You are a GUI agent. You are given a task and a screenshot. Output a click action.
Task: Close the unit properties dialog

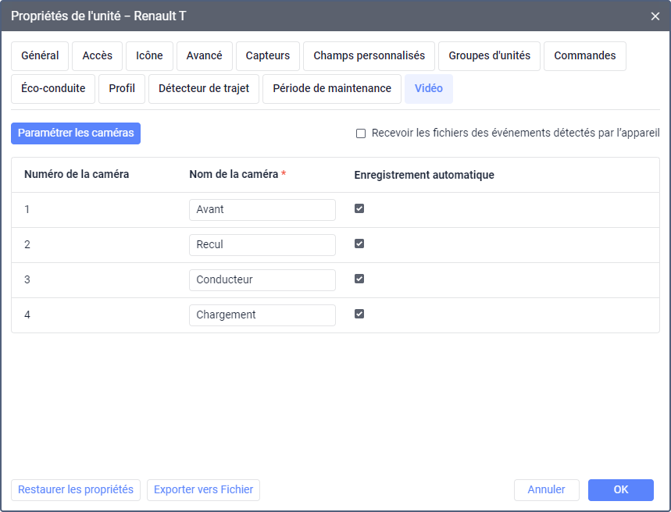tap(655, 16)
